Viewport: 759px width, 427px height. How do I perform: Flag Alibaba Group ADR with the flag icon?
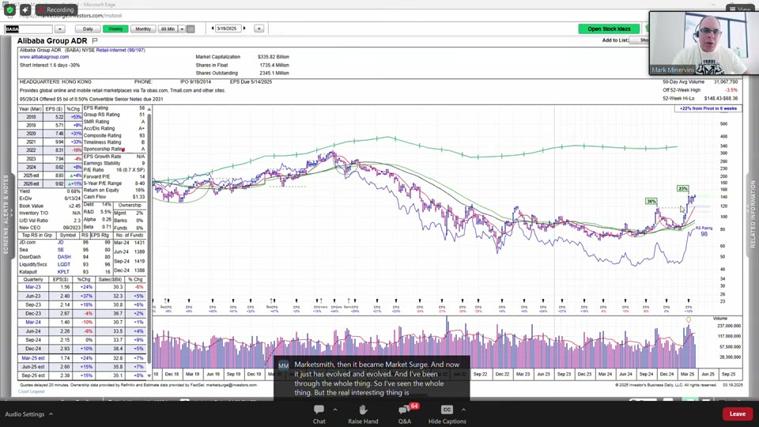point(95,40)
